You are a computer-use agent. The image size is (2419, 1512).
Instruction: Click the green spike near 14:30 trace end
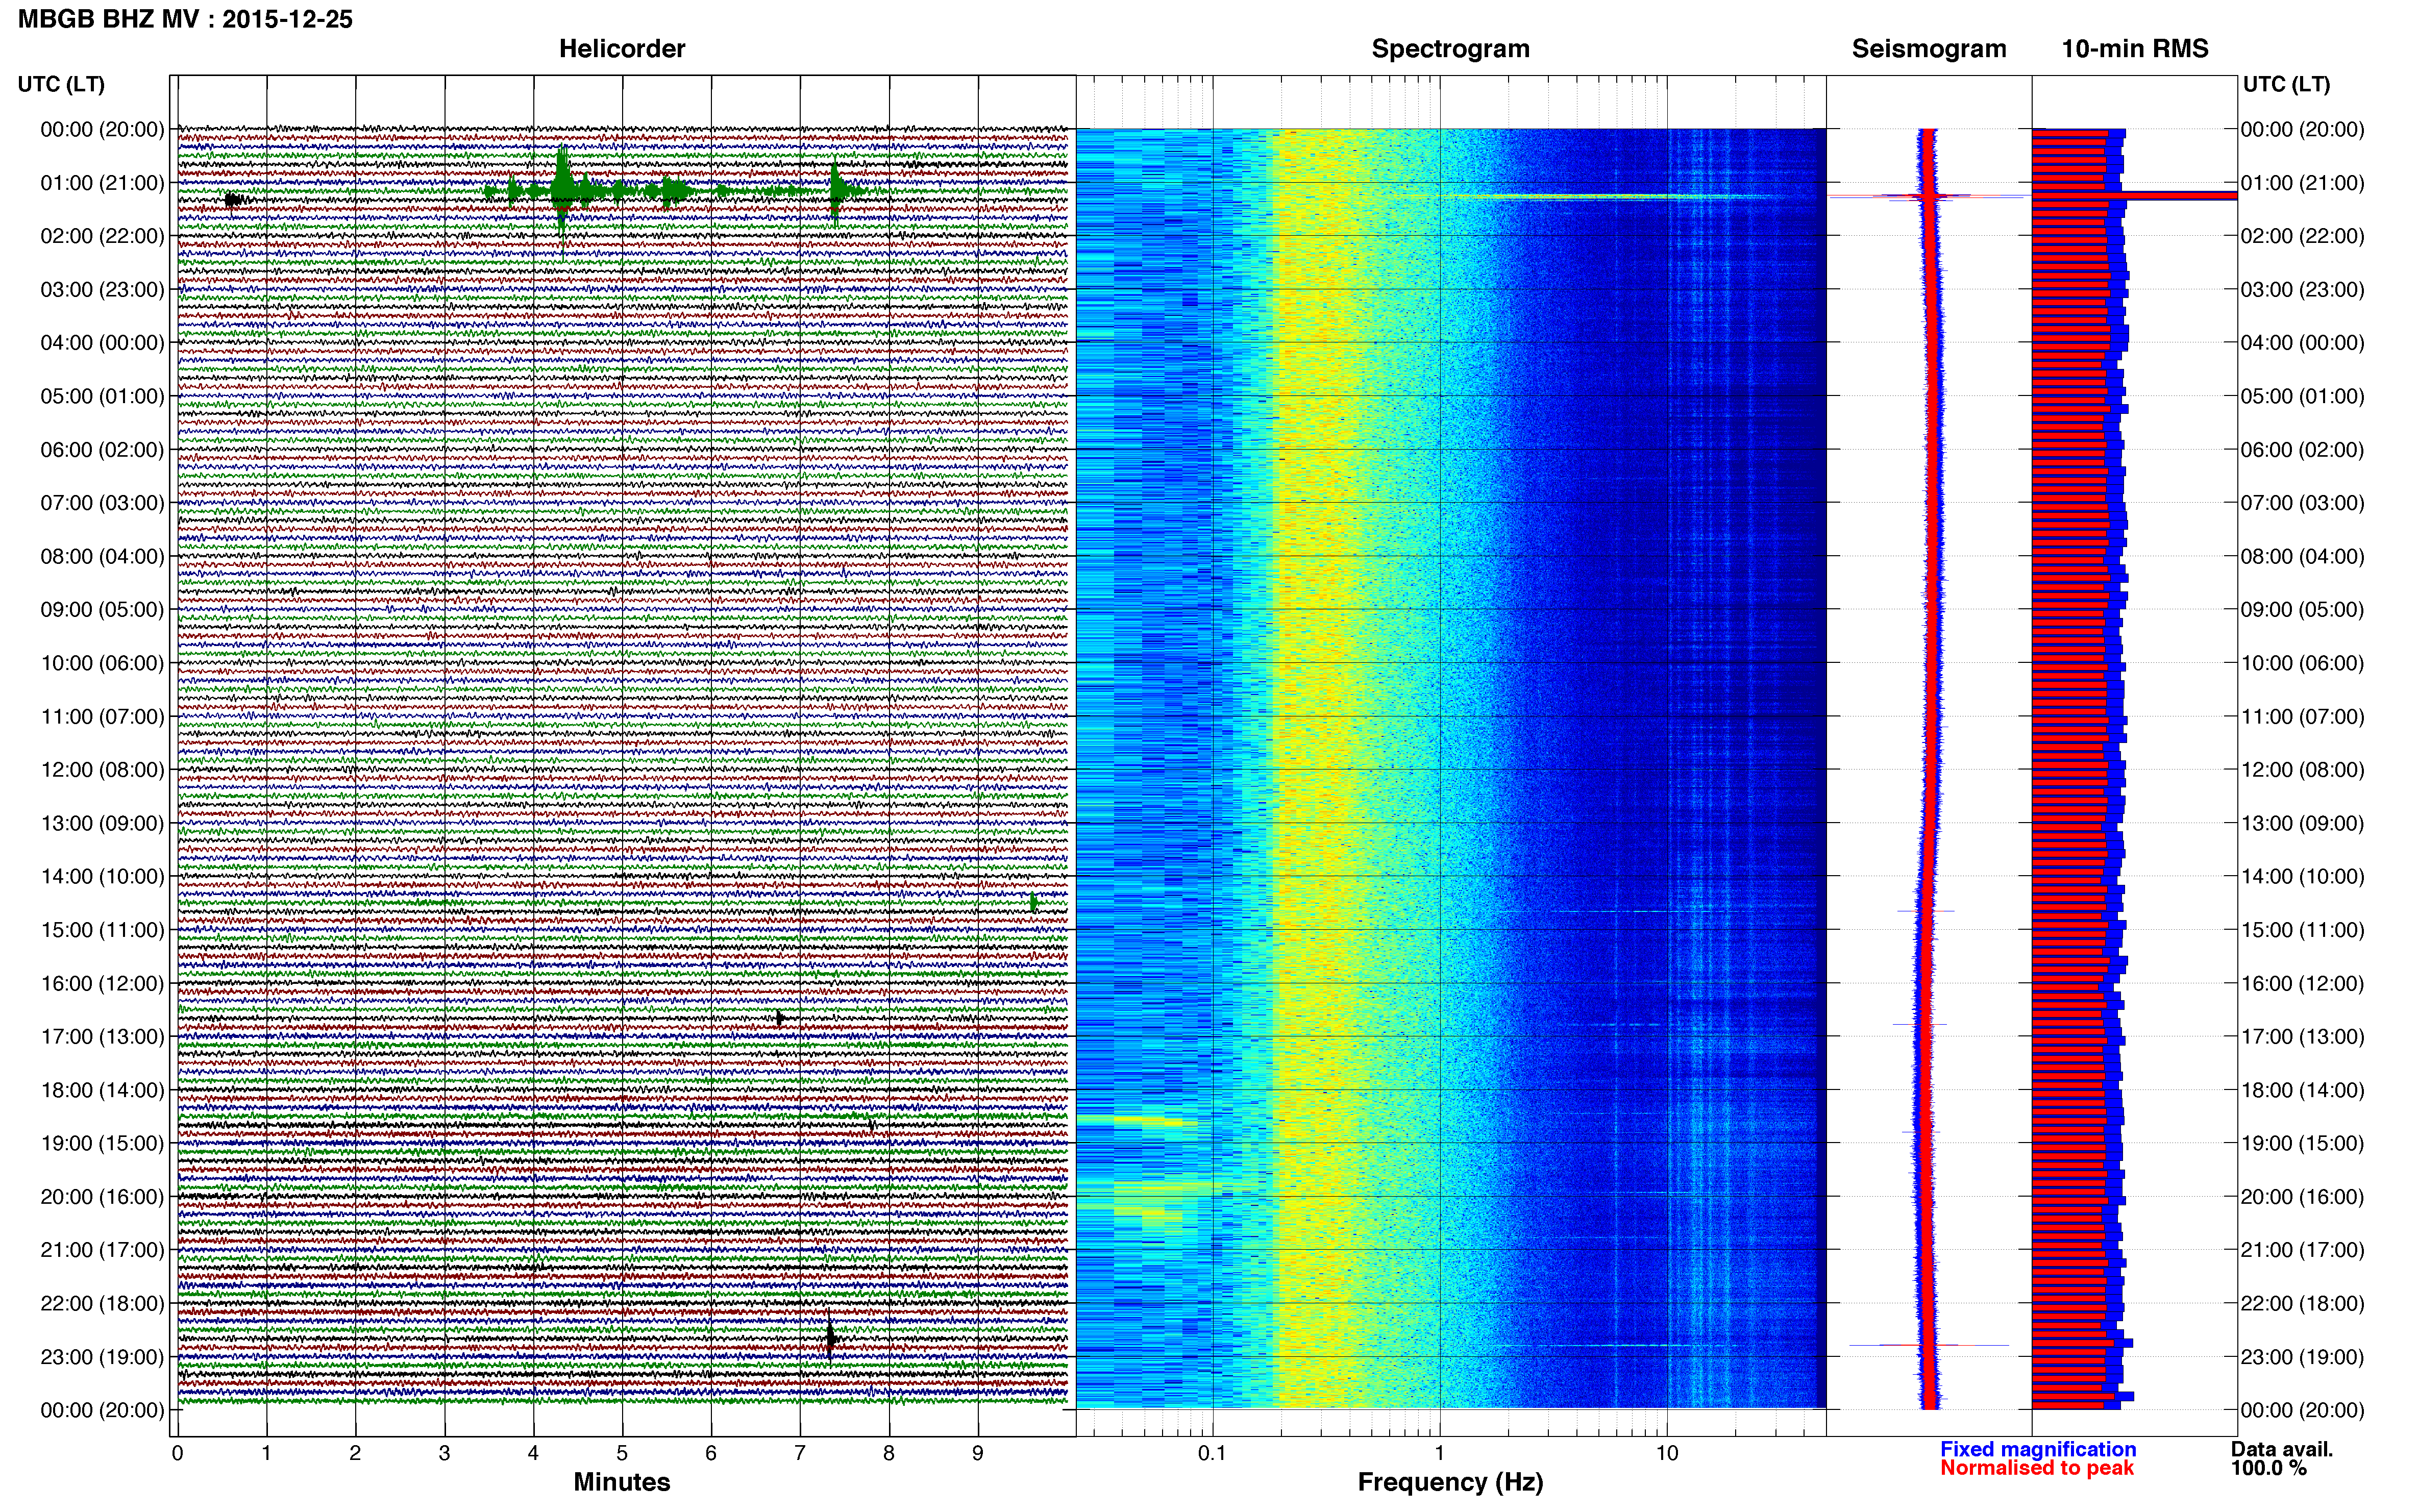[1033, 903]
